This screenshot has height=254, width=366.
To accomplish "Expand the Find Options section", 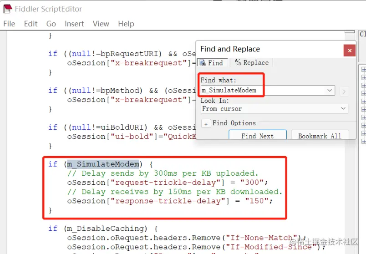I will 206,124.
